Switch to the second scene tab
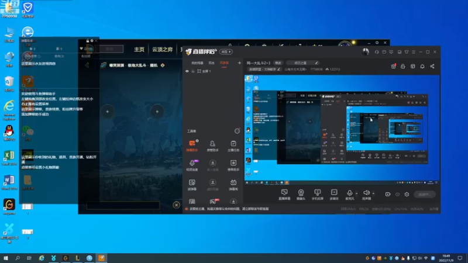This screenshot has width=468, height=263. coord(211,63)
